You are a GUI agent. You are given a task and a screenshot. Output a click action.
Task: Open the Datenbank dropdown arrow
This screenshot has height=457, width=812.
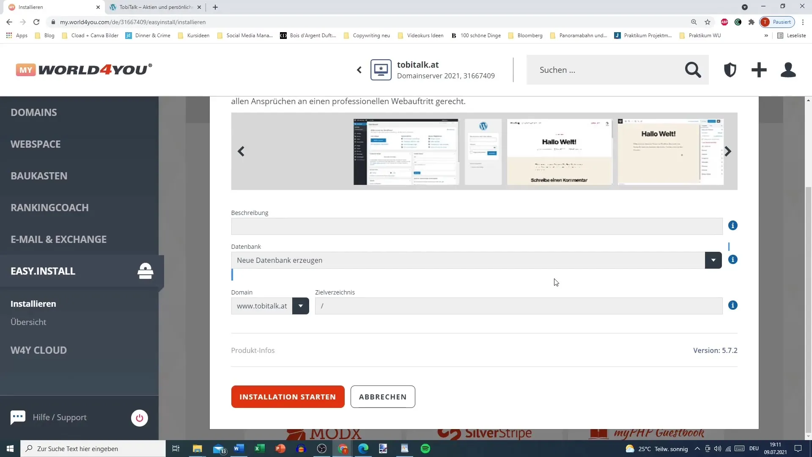(x=713, y=260)
